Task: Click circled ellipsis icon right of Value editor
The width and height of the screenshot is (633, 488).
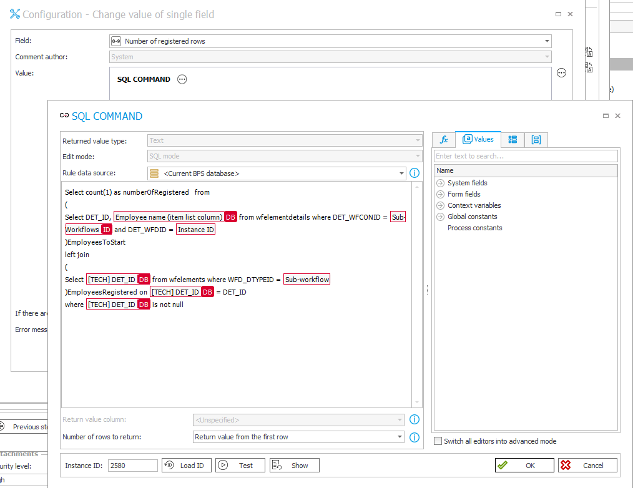Action: pos(561,72)
